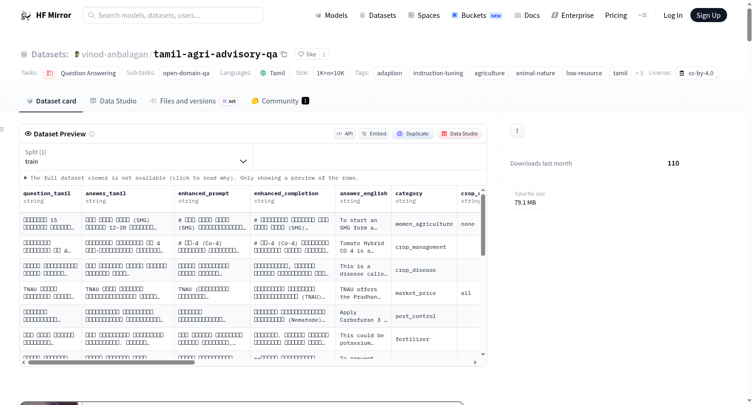
Task: Click the page vertical scrollbar thumb
Action: coord(749,24)
